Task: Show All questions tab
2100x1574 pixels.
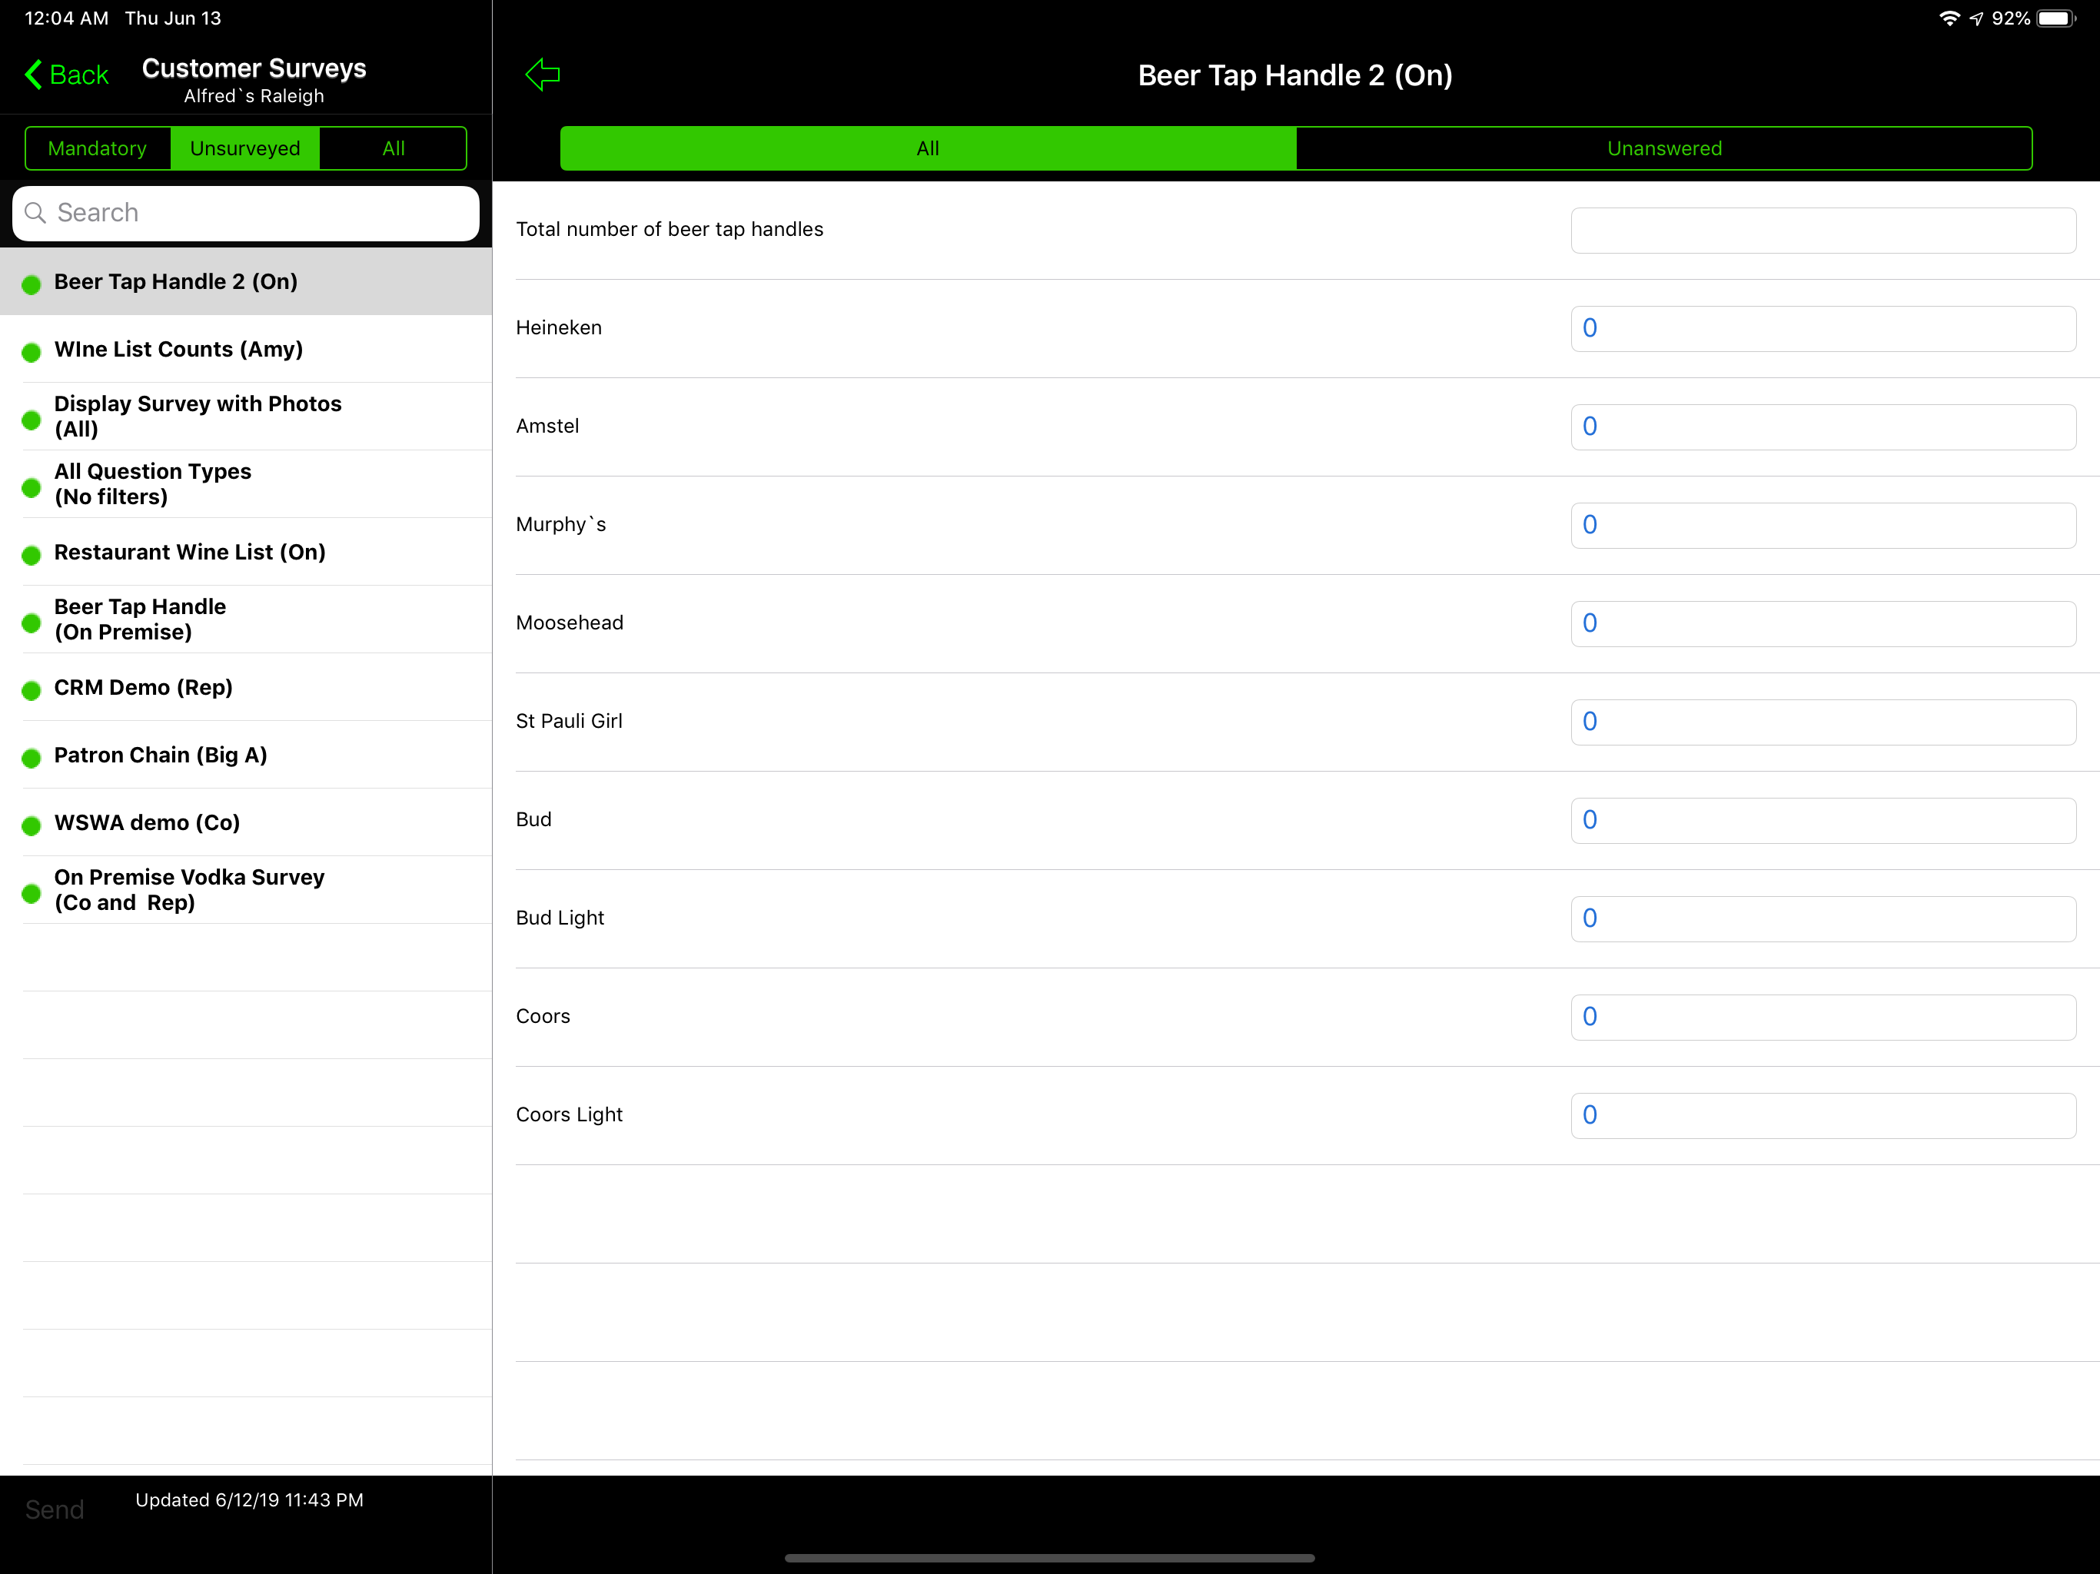Action: (x=928, y=148)
